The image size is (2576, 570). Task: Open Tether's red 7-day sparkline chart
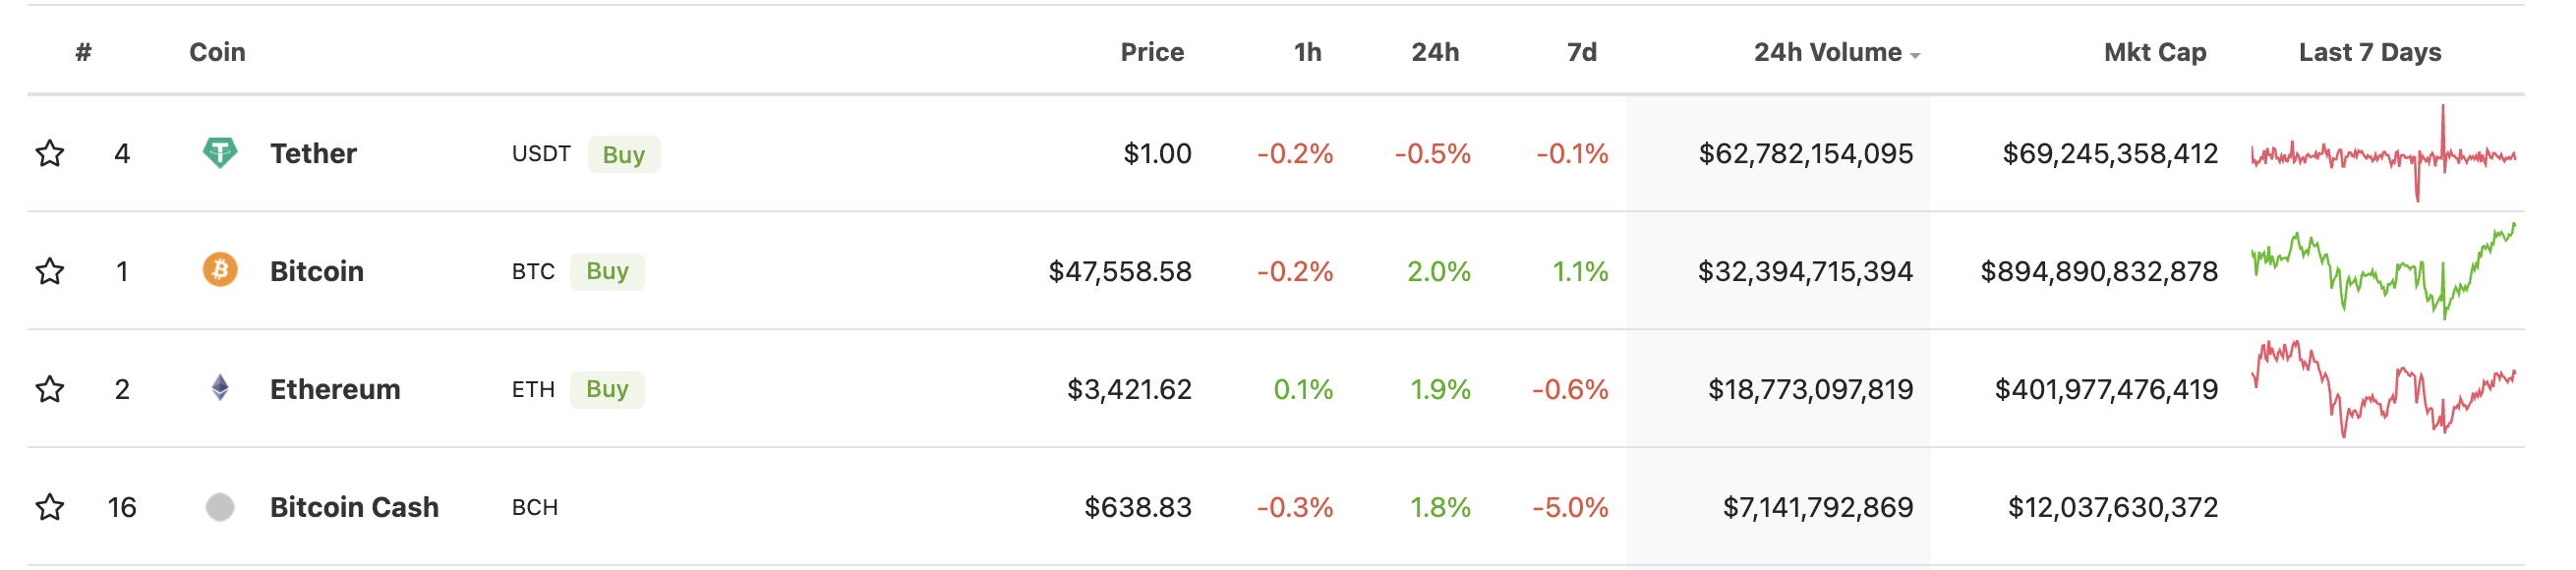[2383, 153]
